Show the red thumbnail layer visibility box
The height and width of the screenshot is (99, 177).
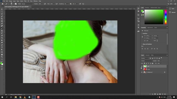142,69
